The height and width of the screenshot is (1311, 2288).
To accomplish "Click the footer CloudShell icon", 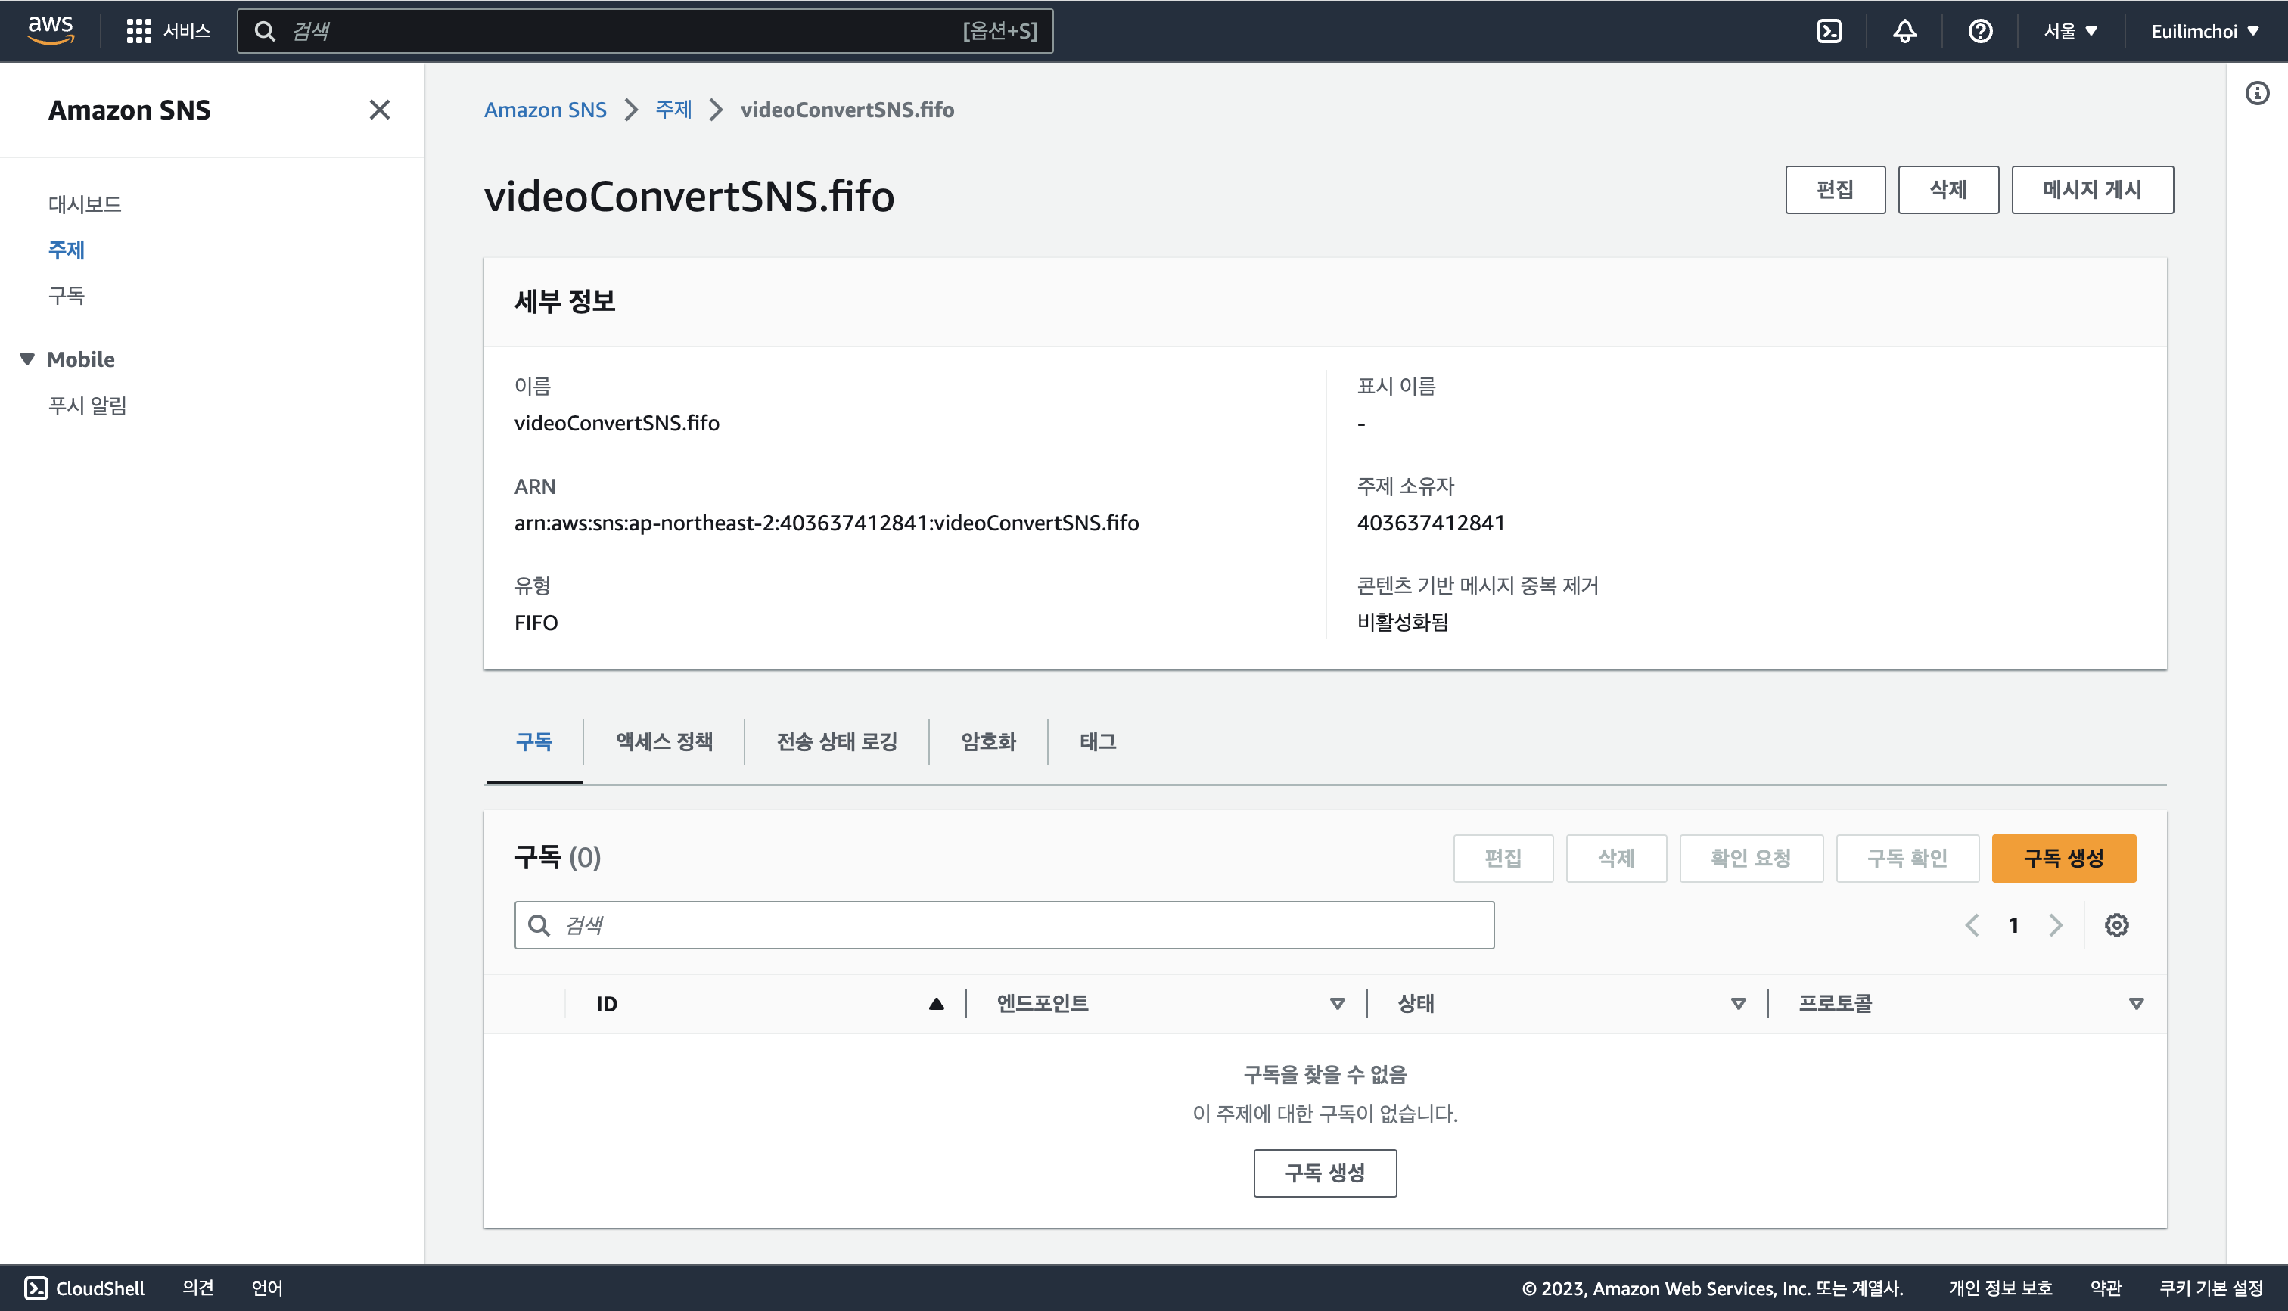I will pyautogui.click(x=36, y=1288).
